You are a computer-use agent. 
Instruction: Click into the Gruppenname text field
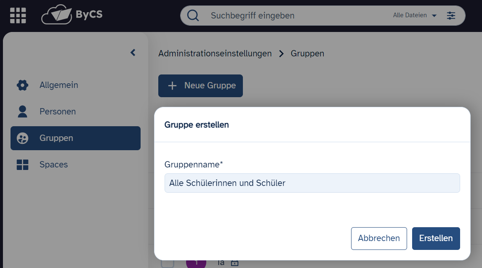312,183
